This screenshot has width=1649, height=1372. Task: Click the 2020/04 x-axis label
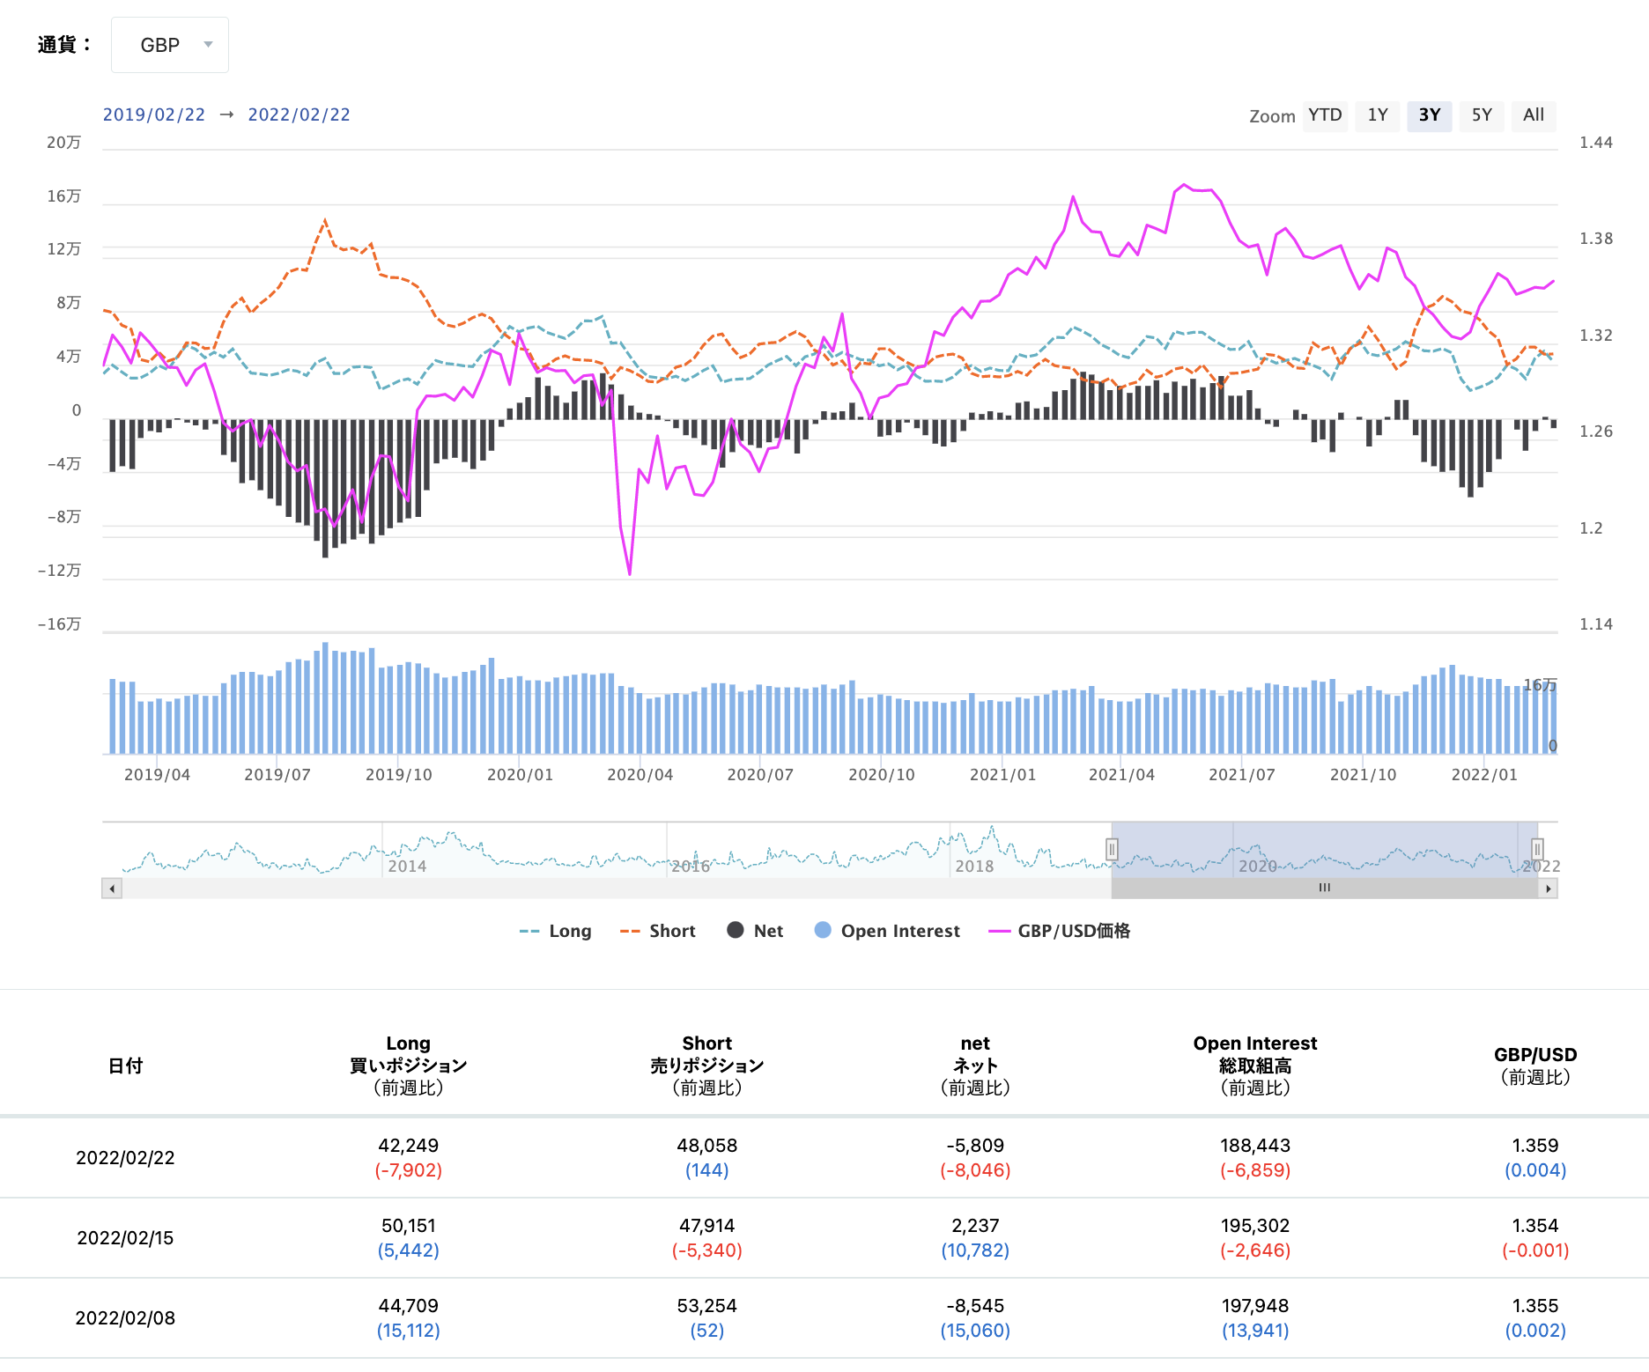[640, 775]
